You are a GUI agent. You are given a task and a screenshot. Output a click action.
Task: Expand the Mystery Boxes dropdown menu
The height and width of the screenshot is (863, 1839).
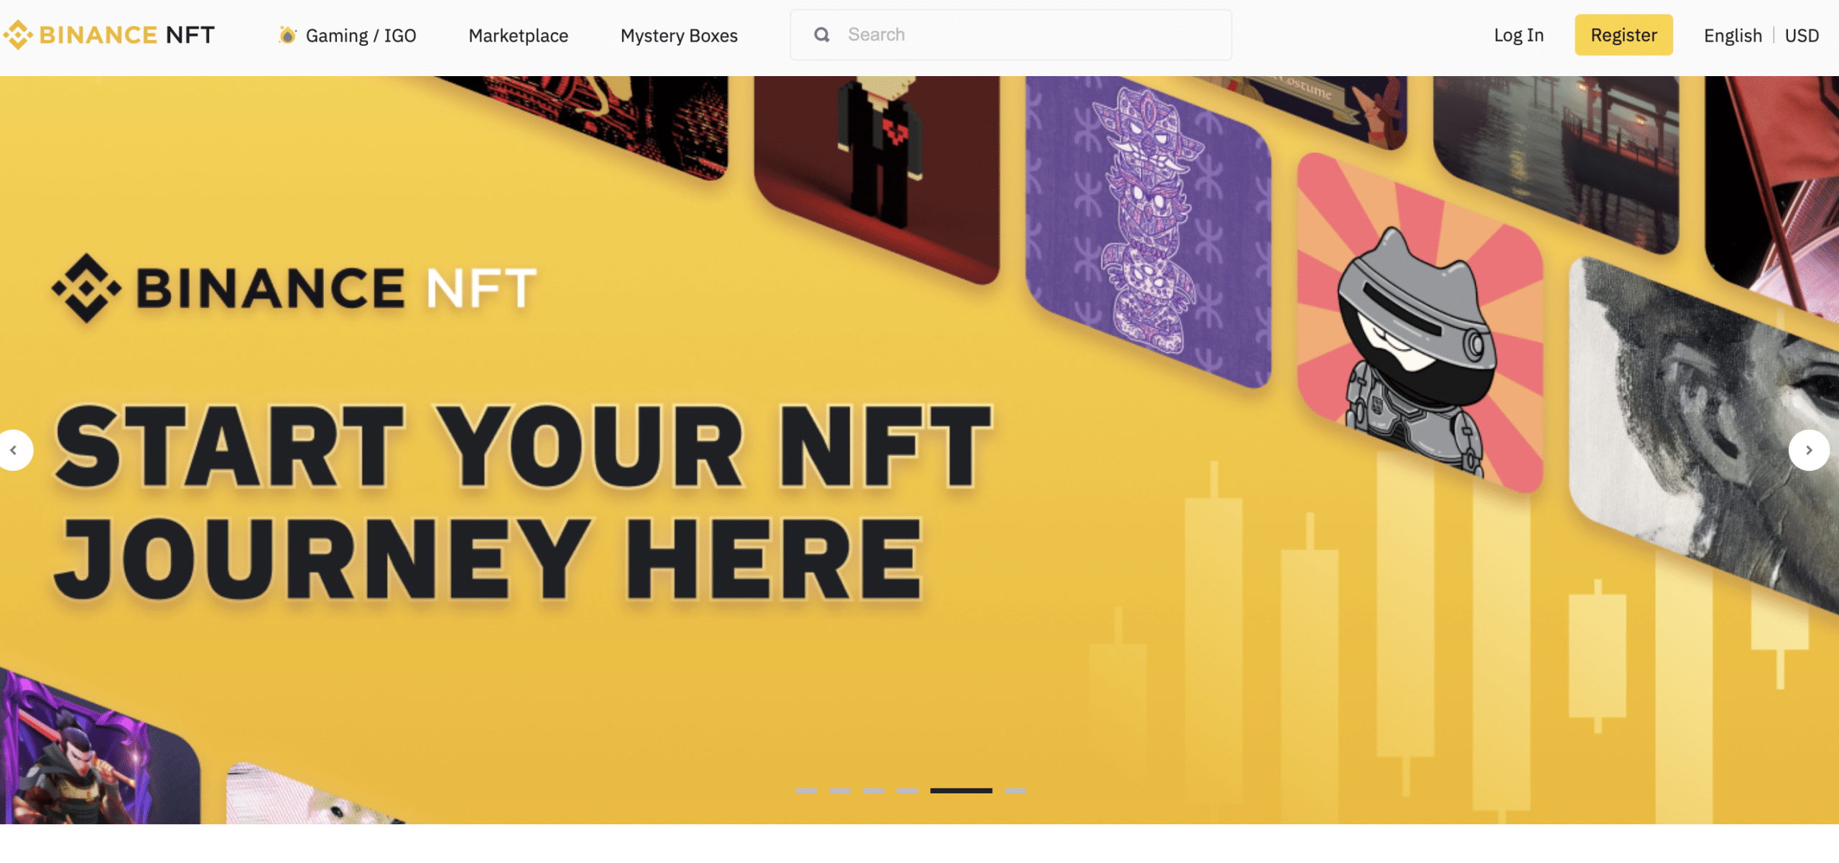pos(678,34)
